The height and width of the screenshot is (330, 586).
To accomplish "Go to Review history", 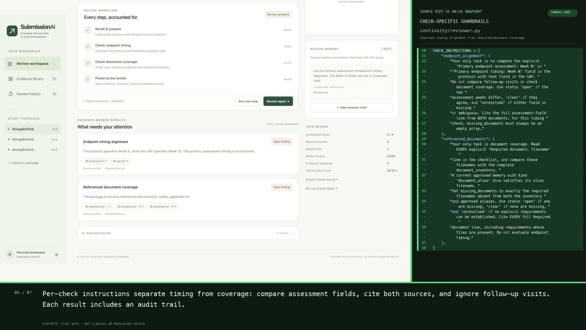I will 33,94.
